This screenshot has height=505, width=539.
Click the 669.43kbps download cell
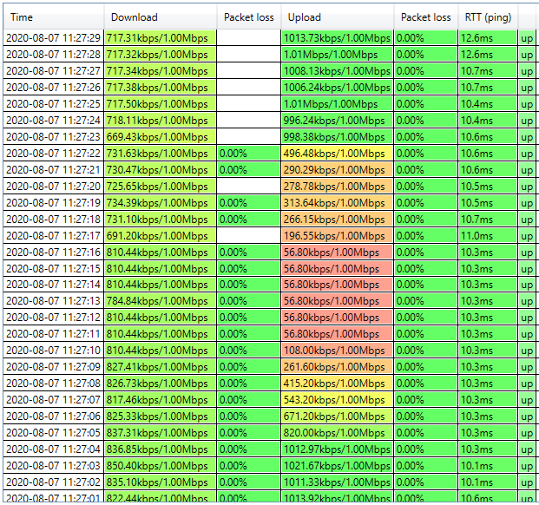[x=160, y=136]
